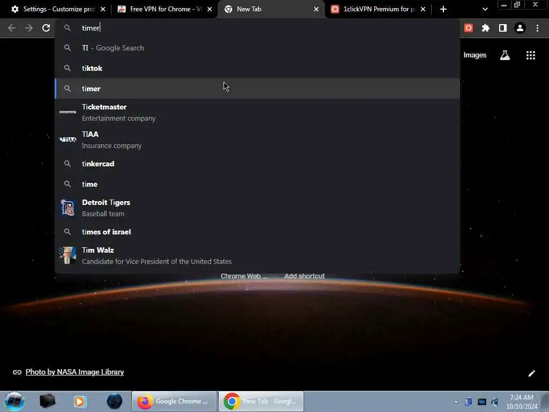Reload the current page

(46, 28)
